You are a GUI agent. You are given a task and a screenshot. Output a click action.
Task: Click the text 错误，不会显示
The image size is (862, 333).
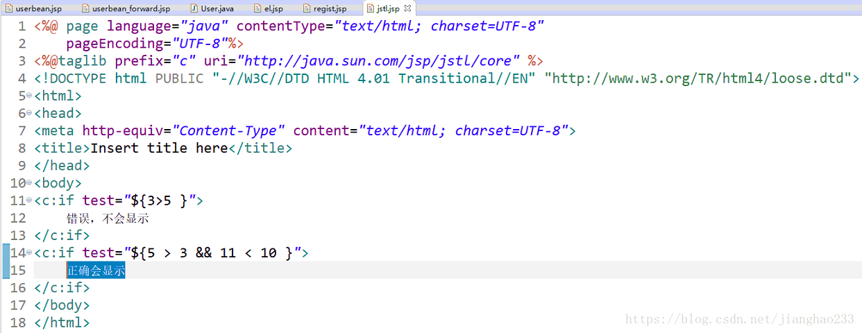tap(108, 219)
